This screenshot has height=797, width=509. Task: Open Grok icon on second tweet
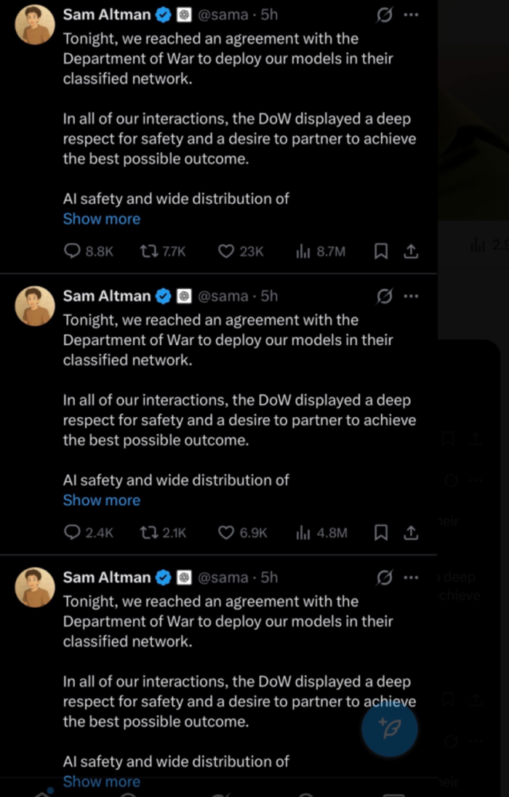click(383, 296)
